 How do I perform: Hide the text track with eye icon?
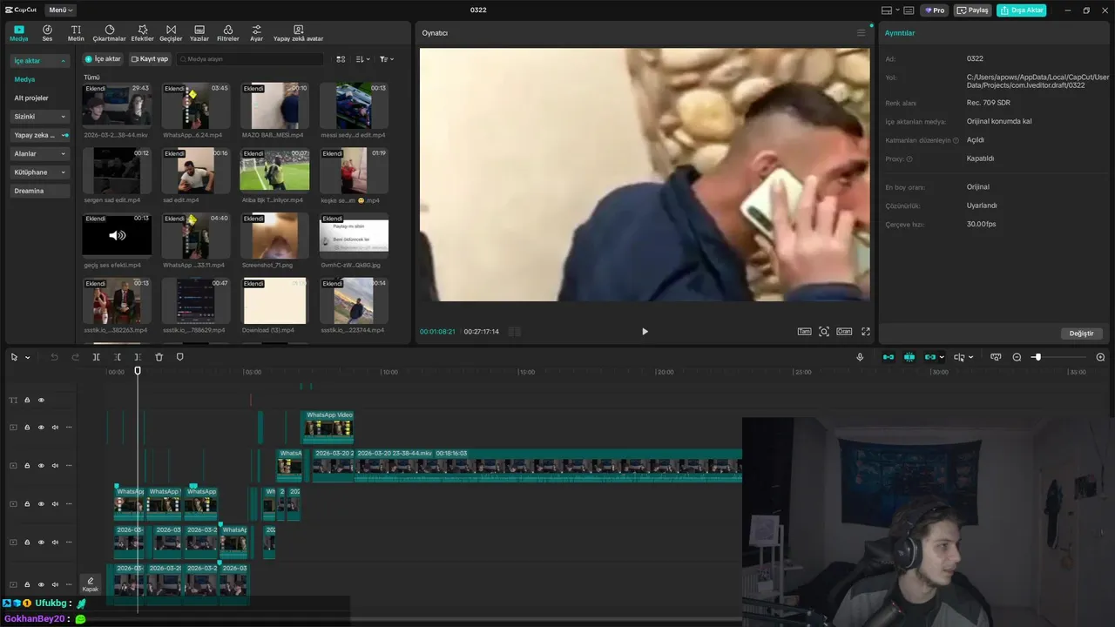[41, 400]
